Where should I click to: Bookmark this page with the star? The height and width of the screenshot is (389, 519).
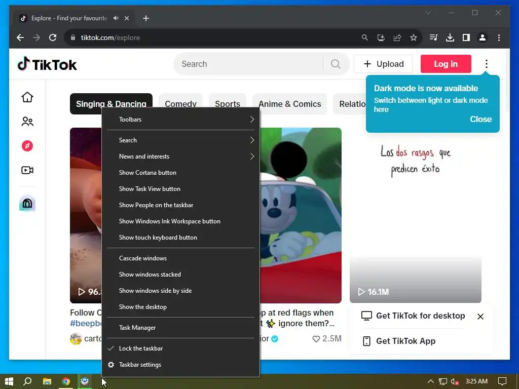[x=414, y=37]
